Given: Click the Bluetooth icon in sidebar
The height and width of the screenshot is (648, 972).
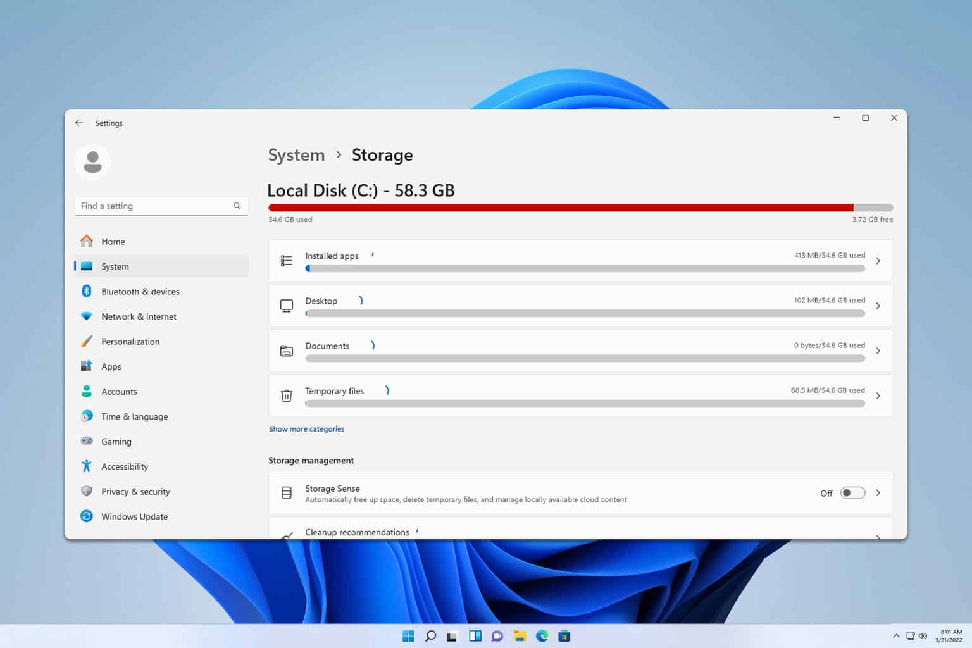Looking at the screenshot, I should (87, 291).
